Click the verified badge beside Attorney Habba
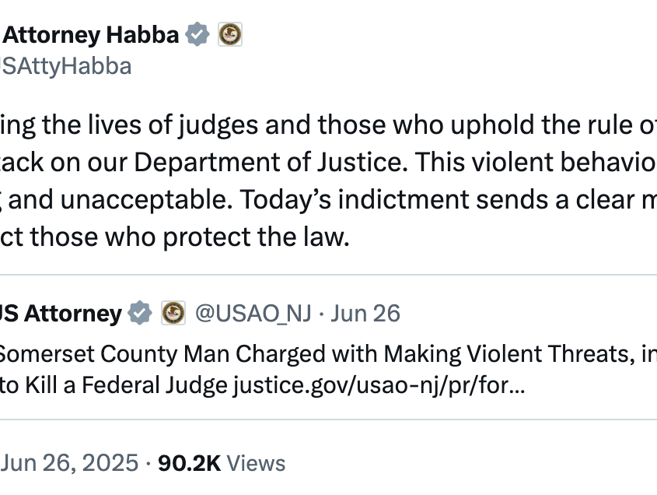This screenshot has width=657, height=495. [x=197, y=34]
